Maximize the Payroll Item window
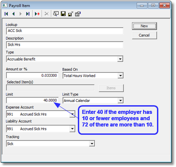176x167 pixels. click(153, 6)
